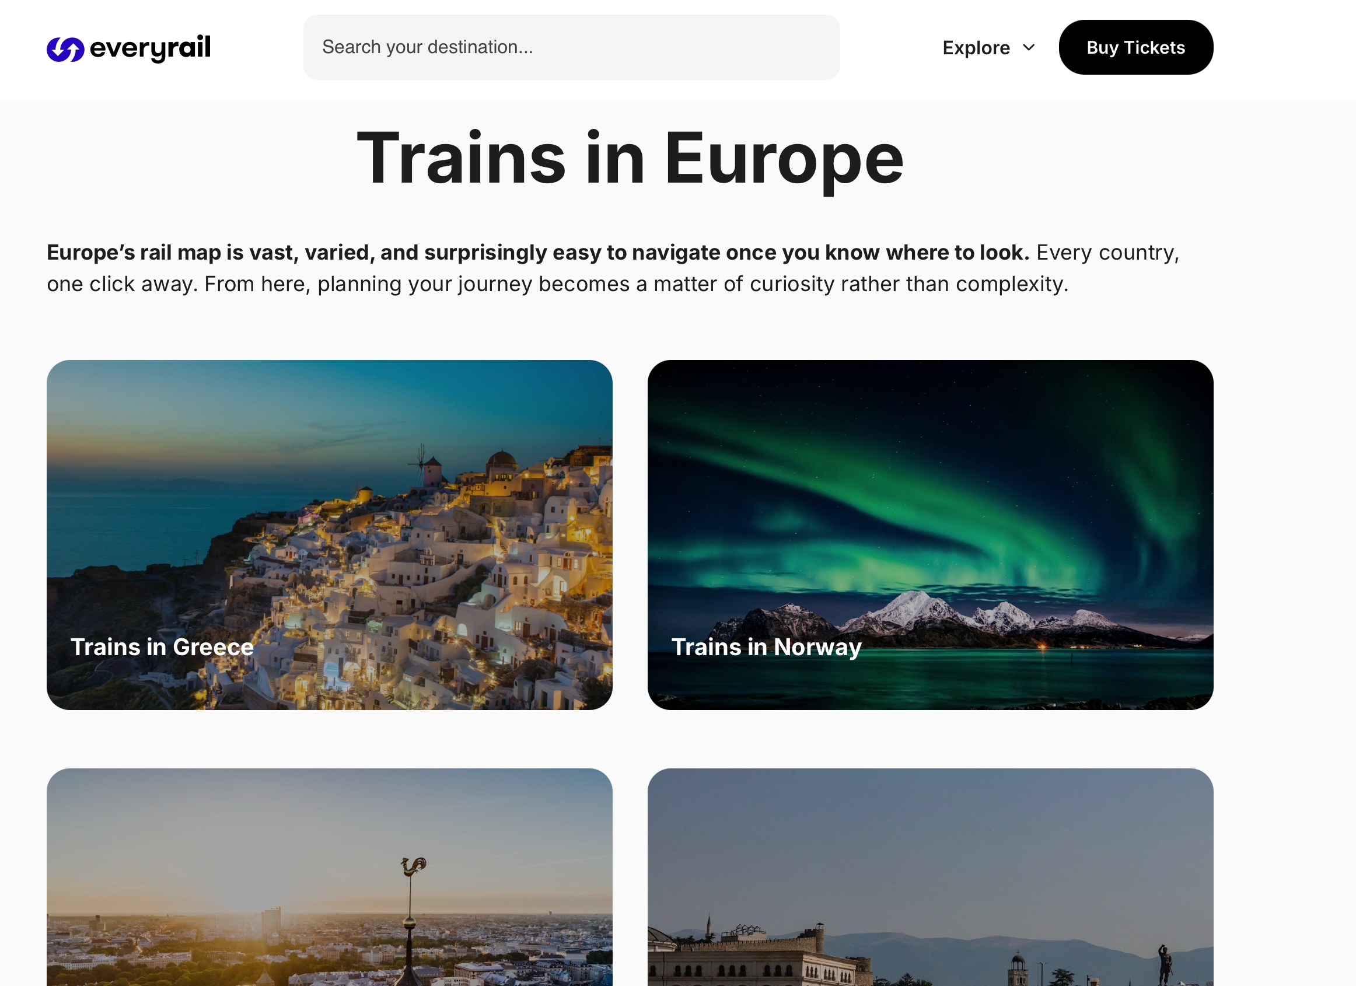This screenshot has width=1356, height=986.
Task: Click the bold Europe's rail map sentence
Action: [x=537, y=252]
